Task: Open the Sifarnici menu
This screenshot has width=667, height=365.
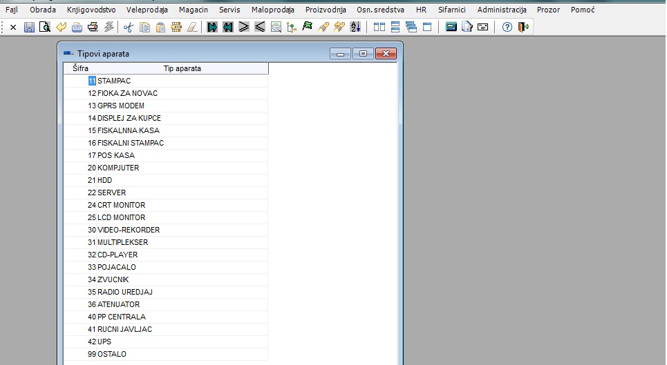Action: pos(451,10)
